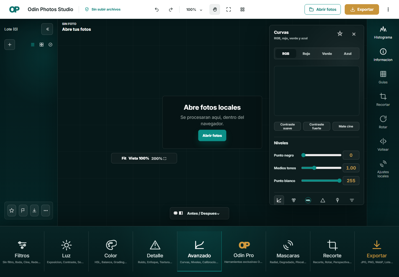Click the golden Exportar button in header

tap(362, 9)
